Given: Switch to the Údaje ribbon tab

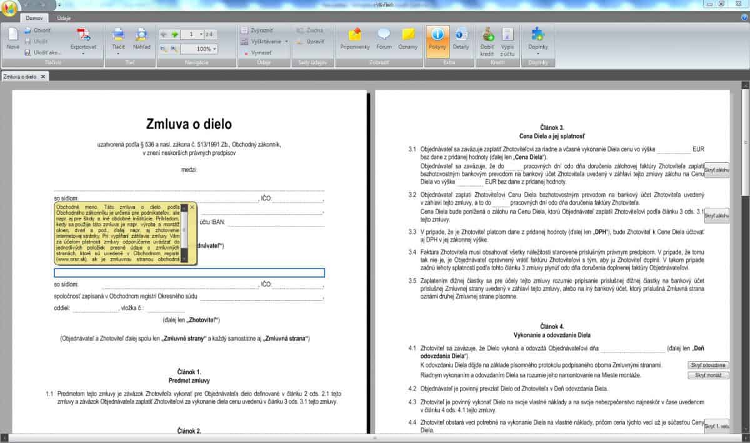Looking at the screenshot, I should 64,19.
